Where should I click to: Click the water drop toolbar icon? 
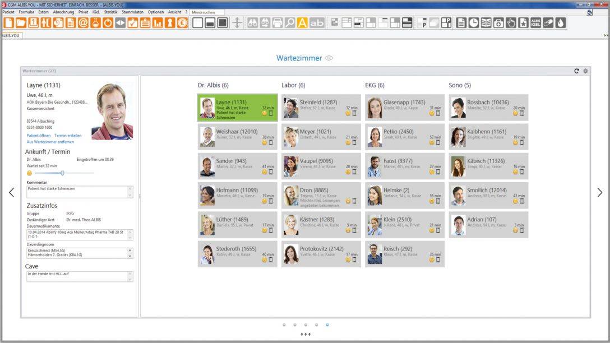[561, 23]
